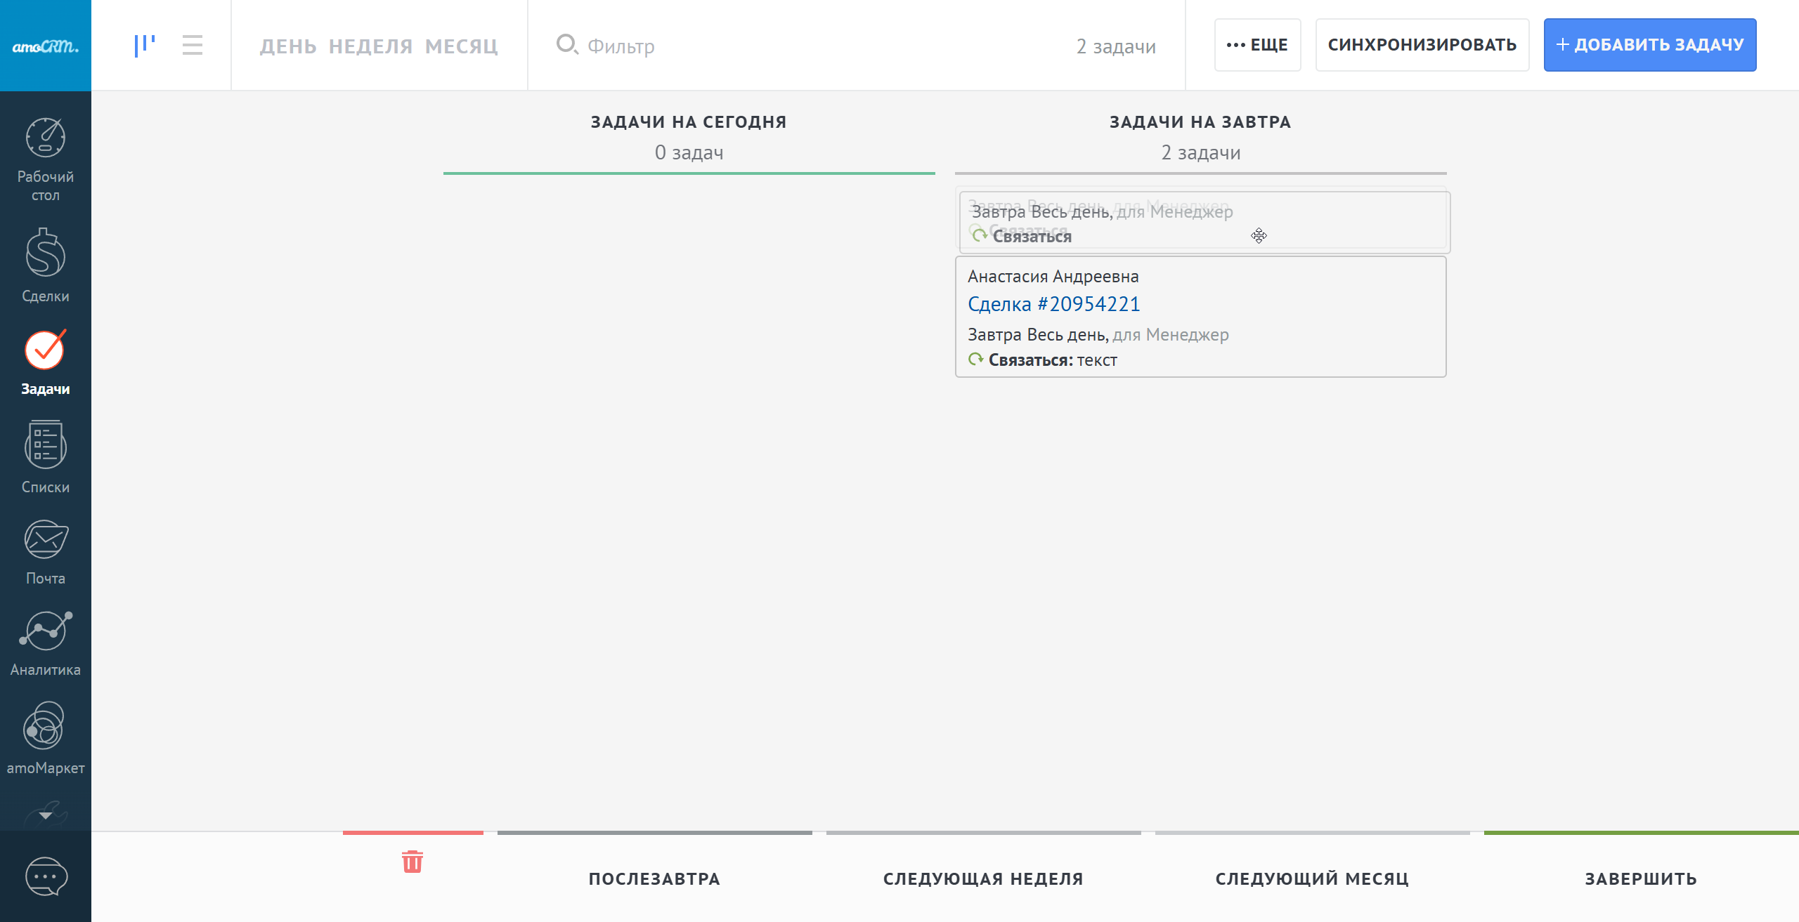Switch to МЕСЯЦ calendar view
This screenshot has height=922, width=1799.
(x=461, y=46)
